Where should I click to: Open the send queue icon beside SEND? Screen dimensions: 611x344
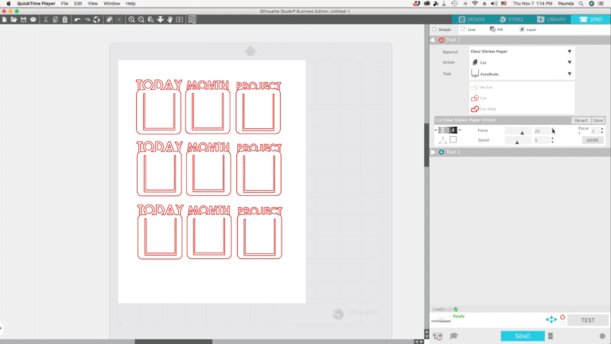[x=551, y=336]
